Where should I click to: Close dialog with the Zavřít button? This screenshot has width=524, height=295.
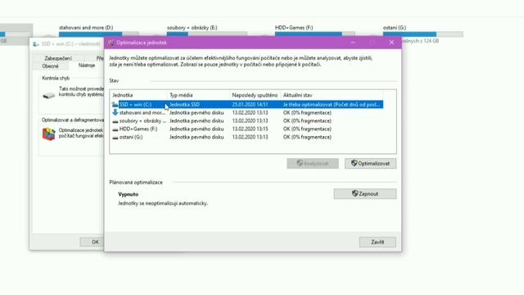(377, 242)
